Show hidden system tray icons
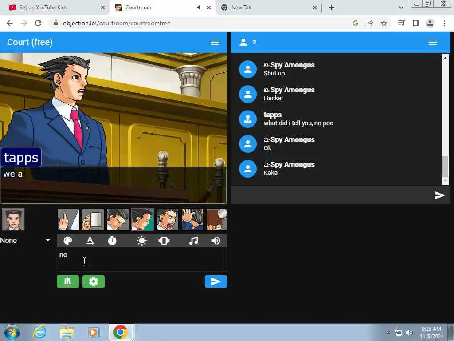The image size is (454, 341). tap(387, 333)
